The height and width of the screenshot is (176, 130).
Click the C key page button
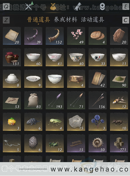coord(126,20)
